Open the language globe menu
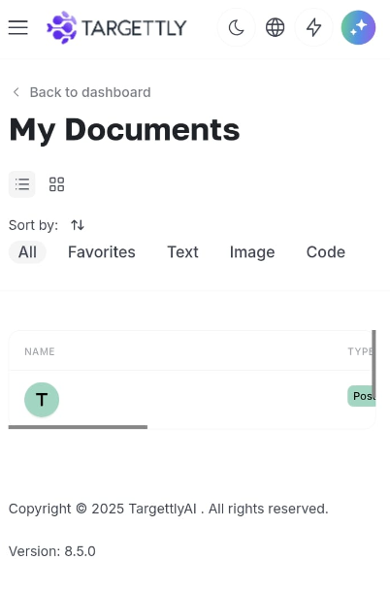 [x=276, y=27]
